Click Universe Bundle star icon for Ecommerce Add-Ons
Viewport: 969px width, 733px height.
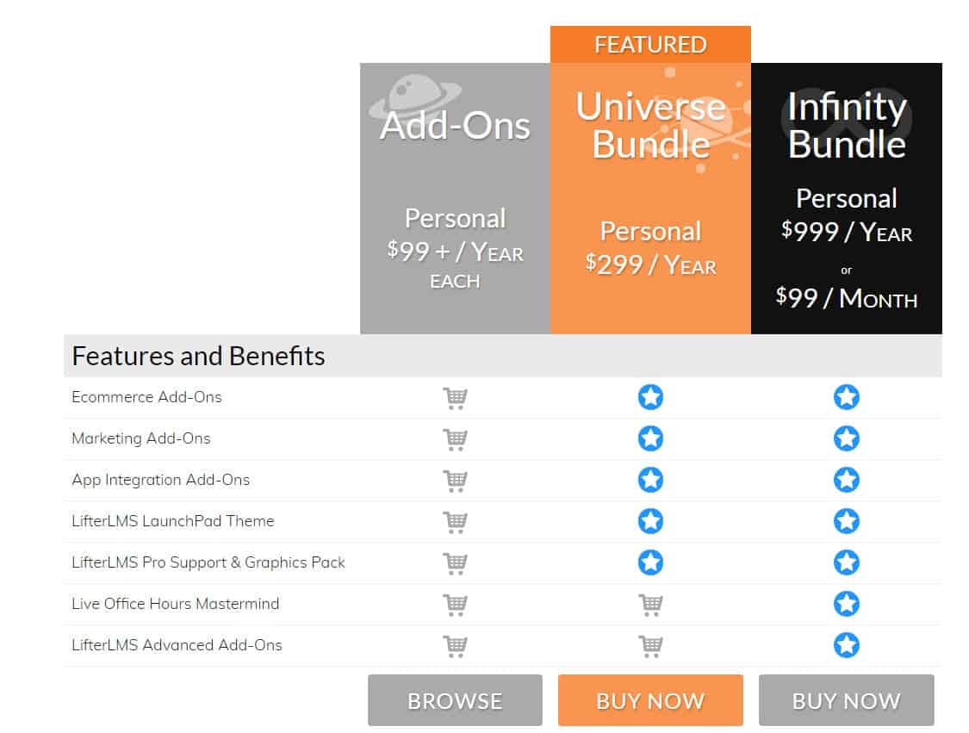651,397
